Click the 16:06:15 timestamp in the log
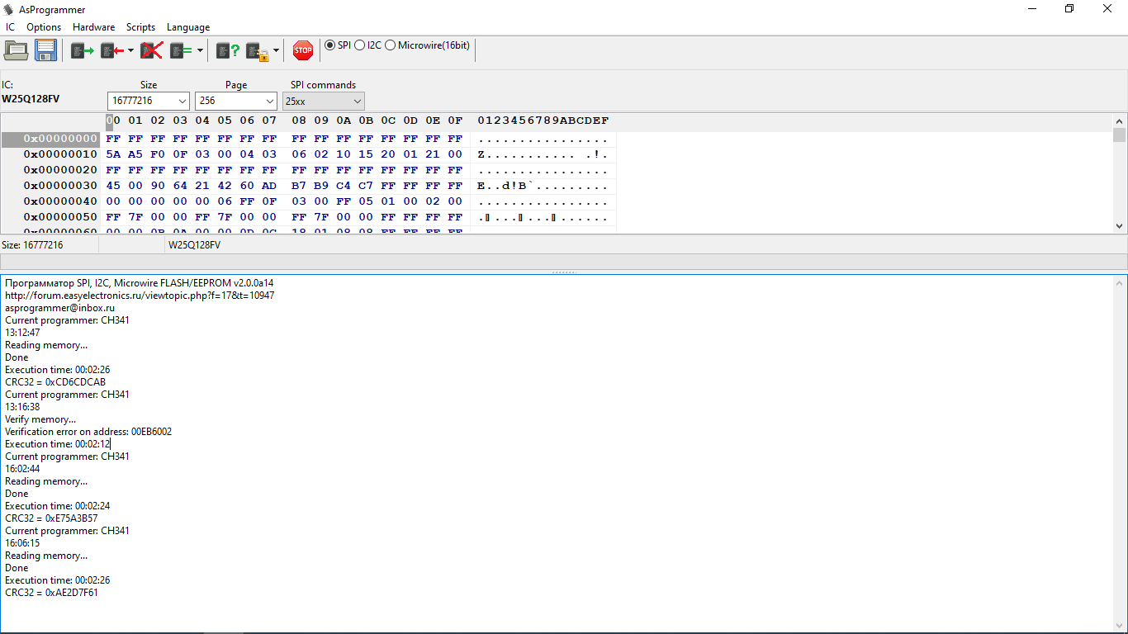 pyautogui.click(x=22, y=543)
